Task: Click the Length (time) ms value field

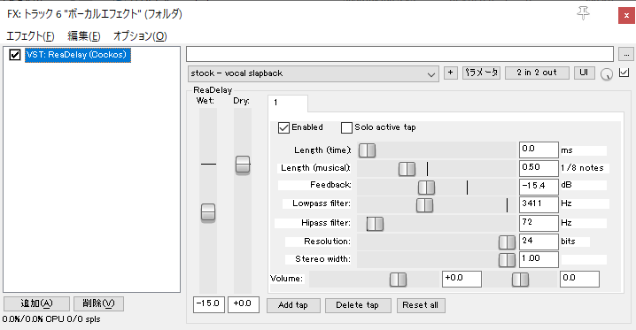Action: (x=539, y=150)
